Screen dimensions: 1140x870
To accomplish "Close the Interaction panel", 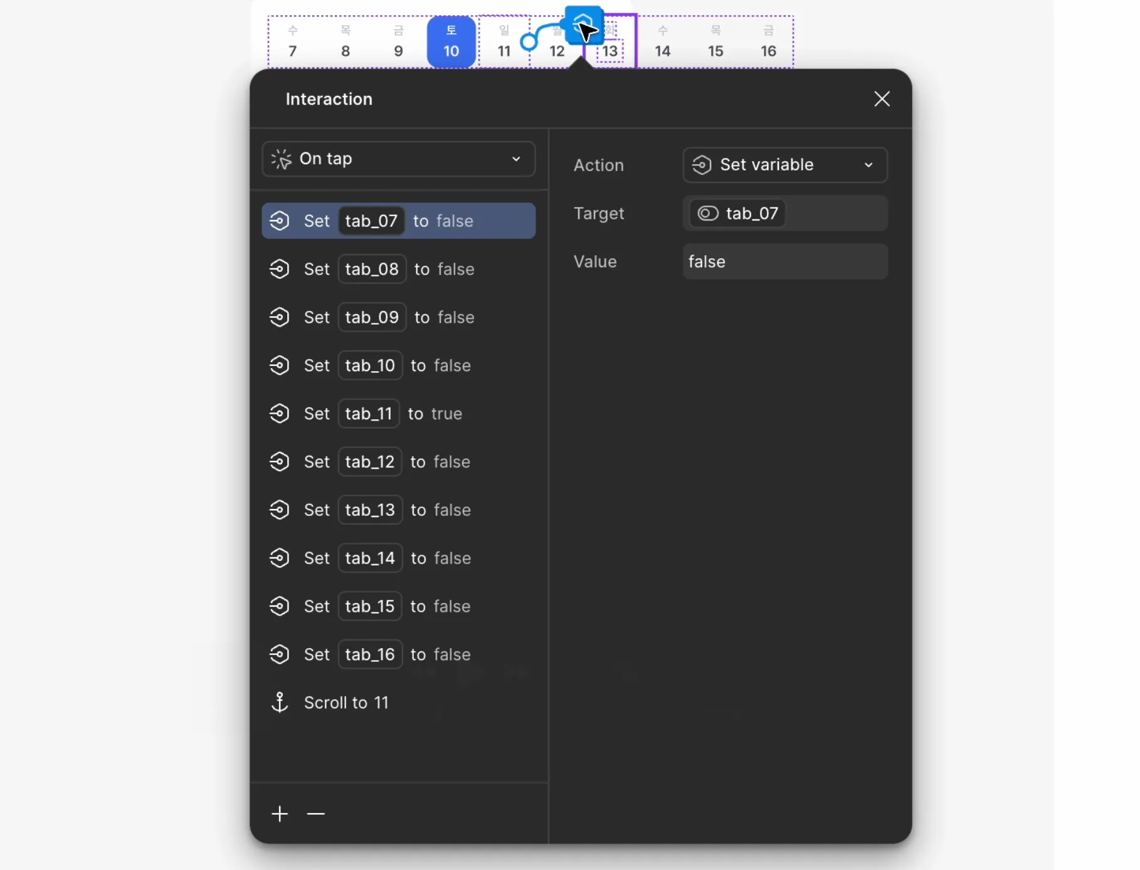I will pos(882,99).
